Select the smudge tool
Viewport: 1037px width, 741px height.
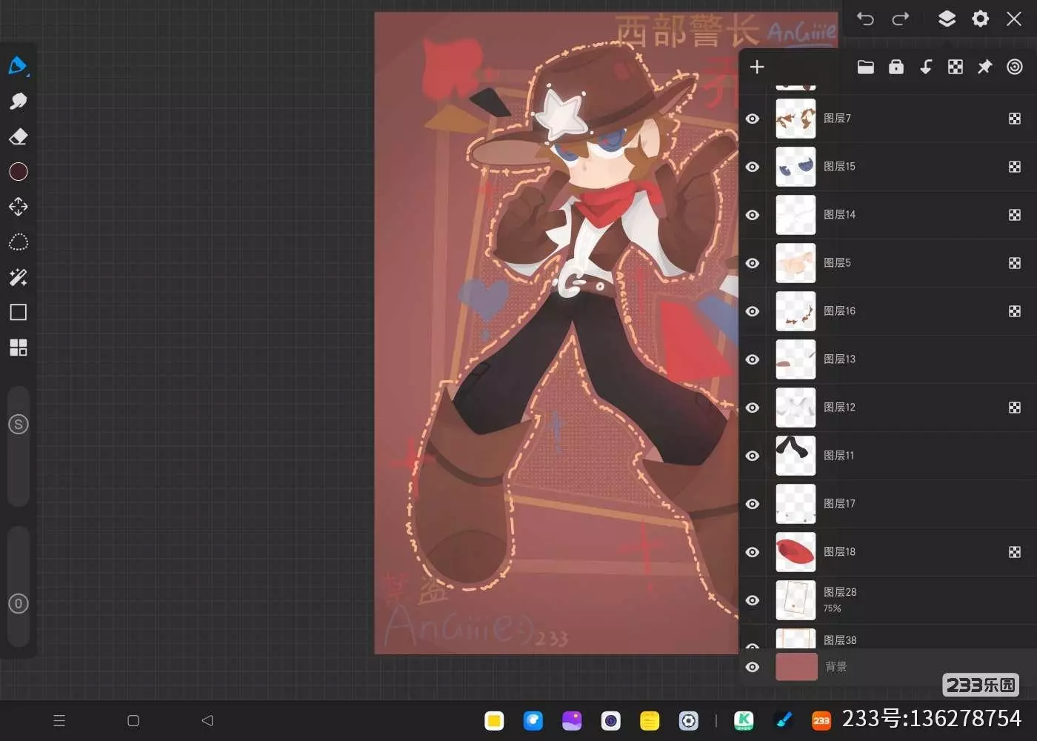pyautogui.click(x=18, y=101)
